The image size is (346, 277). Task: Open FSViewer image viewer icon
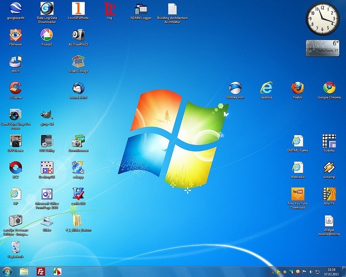[x=16, y=37]
